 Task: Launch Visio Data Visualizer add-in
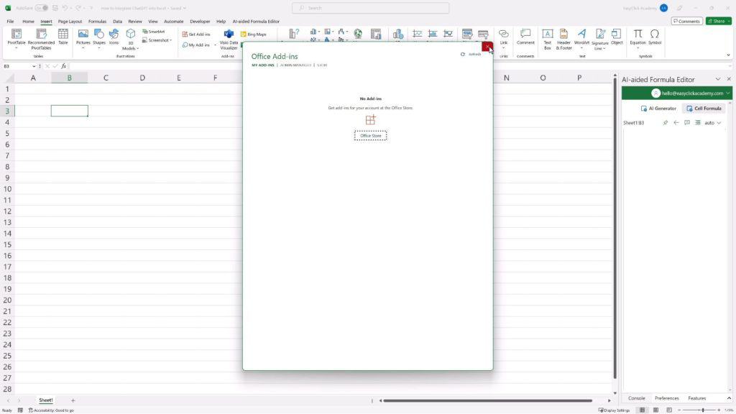[229, 40]
